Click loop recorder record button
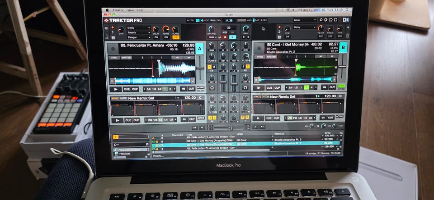Screen dimensions: 434x200 coord(225,37)
